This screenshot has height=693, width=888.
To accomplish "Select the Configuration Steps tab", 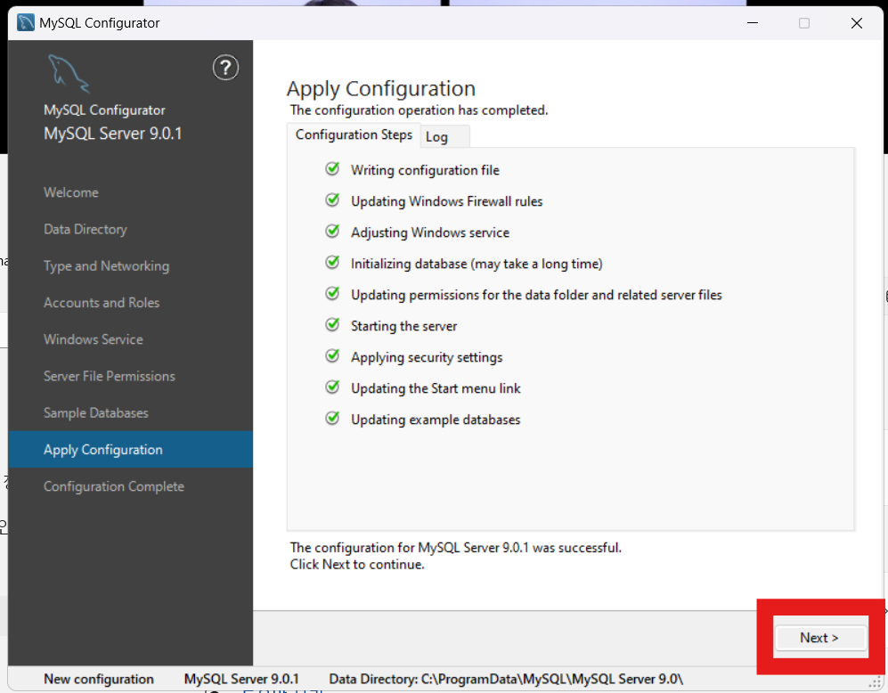I will (x=354, y=135).
